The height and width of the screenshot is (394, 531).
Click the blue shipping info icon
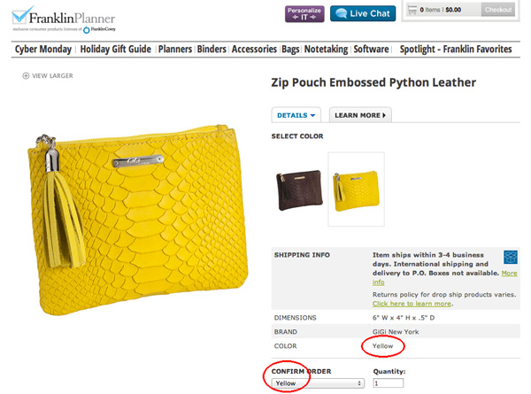coord(511,257)
